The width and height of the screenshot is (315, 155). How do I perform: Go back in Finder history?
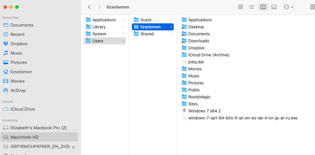89,7
